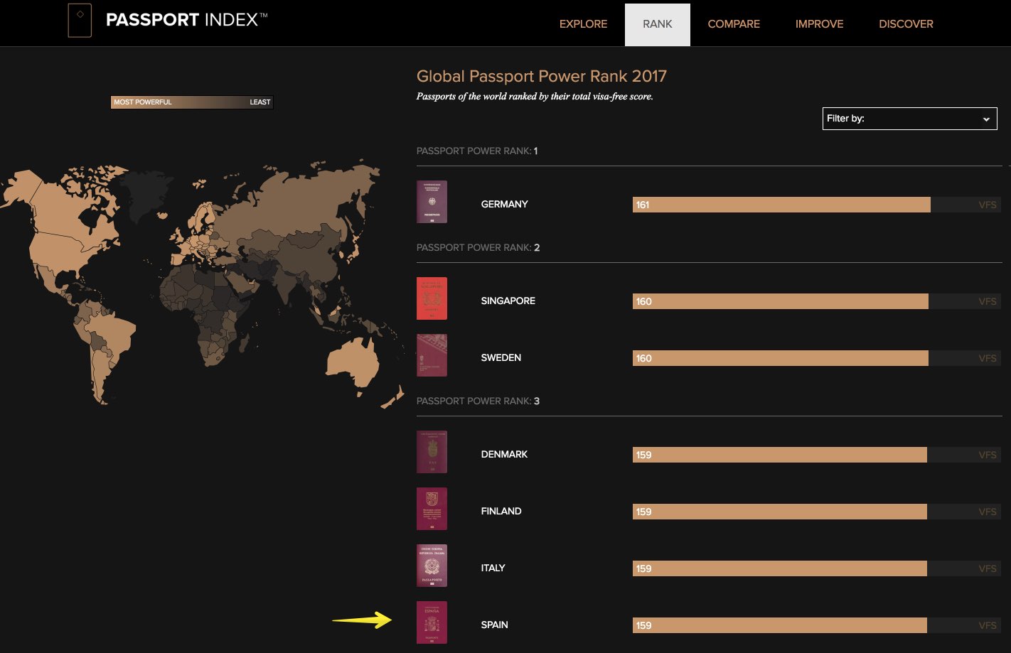Click the 'PASSPORT POWER RANK: 2' label

(x=478, y=247)
